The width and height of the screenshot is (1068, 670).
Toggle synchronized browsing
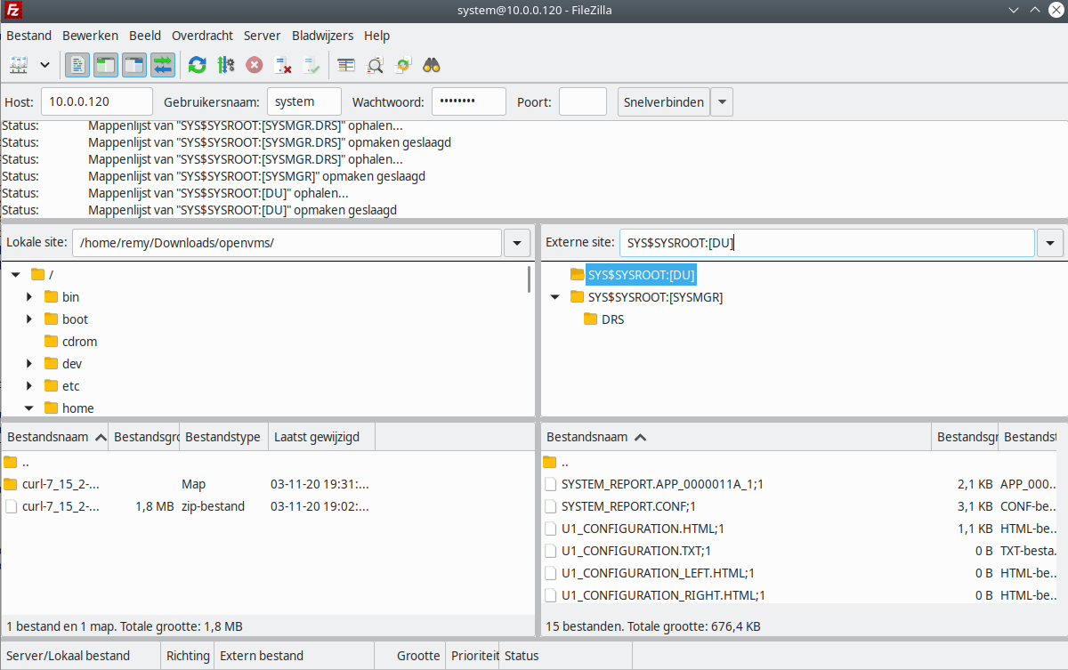click(402, 65)
